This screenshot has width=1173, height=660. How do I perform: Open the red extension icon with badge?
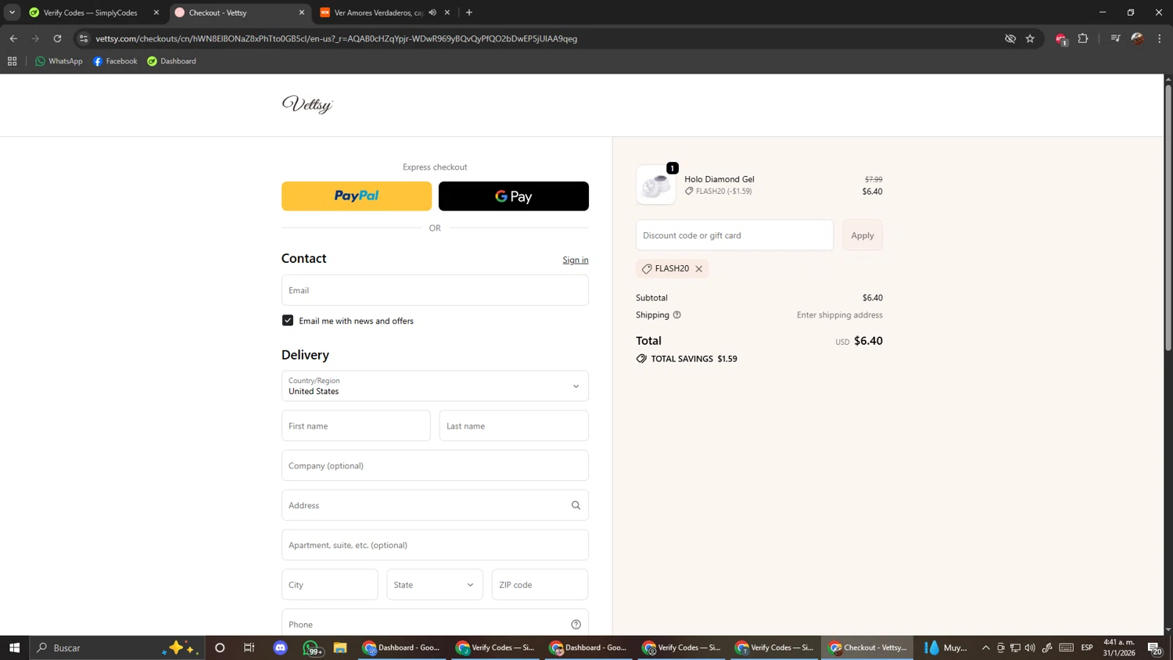click(1060, 39)
